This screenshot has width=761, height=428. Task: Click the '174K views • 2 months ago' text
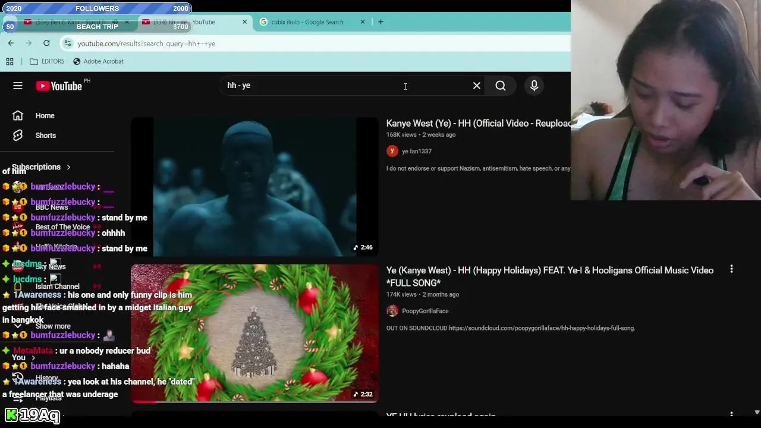(x=423, y=294)
